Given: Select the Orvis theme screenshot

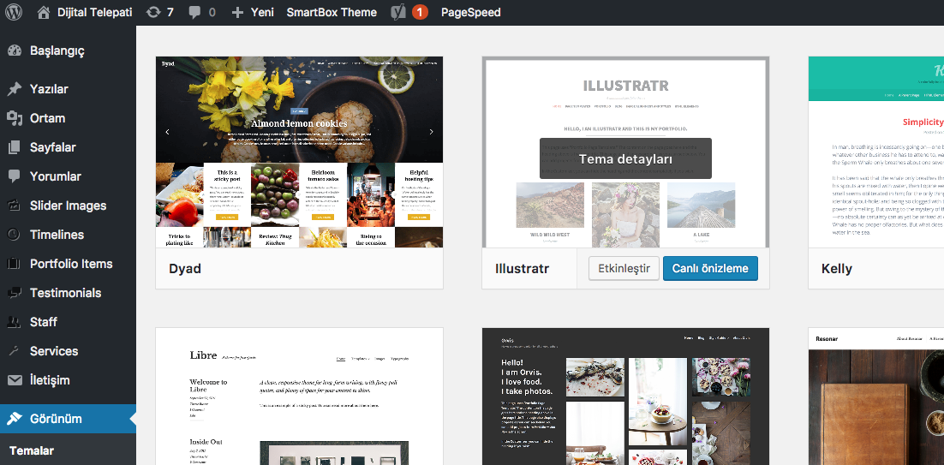Looking at the screenshot, I should [x=625, y=396].
